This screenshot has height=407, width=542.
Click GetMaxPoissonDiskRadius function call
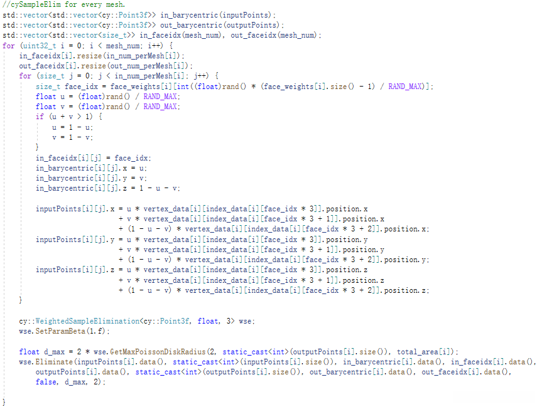158,352
